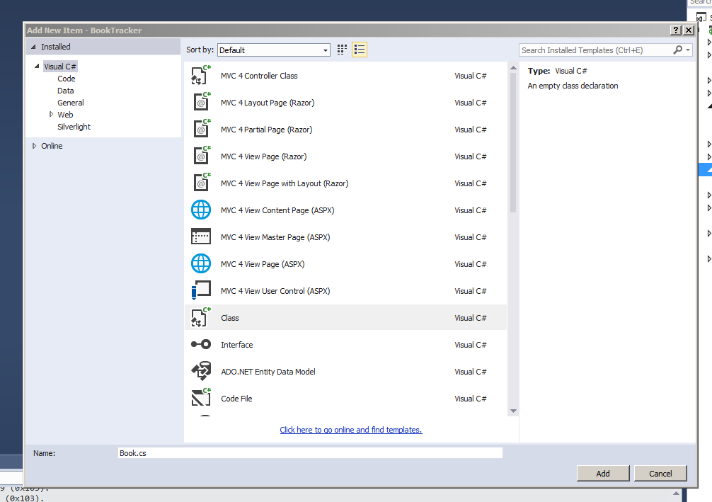
Task: Click the MVC 4 View Master Page icon
Action: (x=201, y=236)
